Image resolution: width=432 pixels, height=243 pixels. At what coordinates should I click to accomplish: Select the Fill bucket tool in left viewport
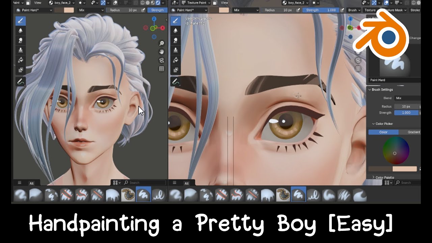21,60
